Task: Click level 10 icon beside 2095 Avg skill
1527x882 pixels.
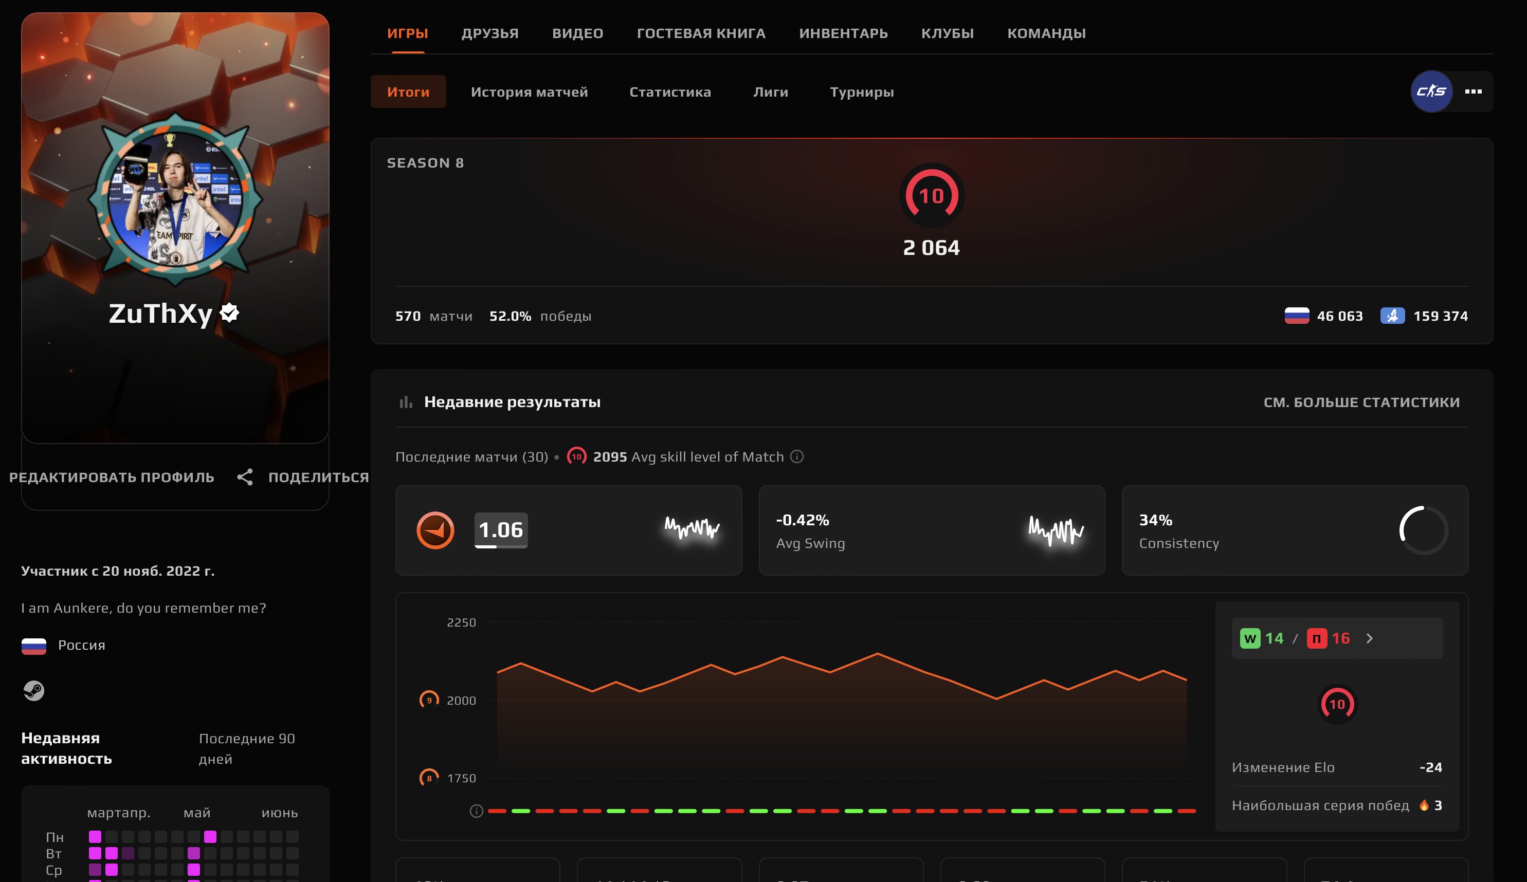Action: point(576,456)
